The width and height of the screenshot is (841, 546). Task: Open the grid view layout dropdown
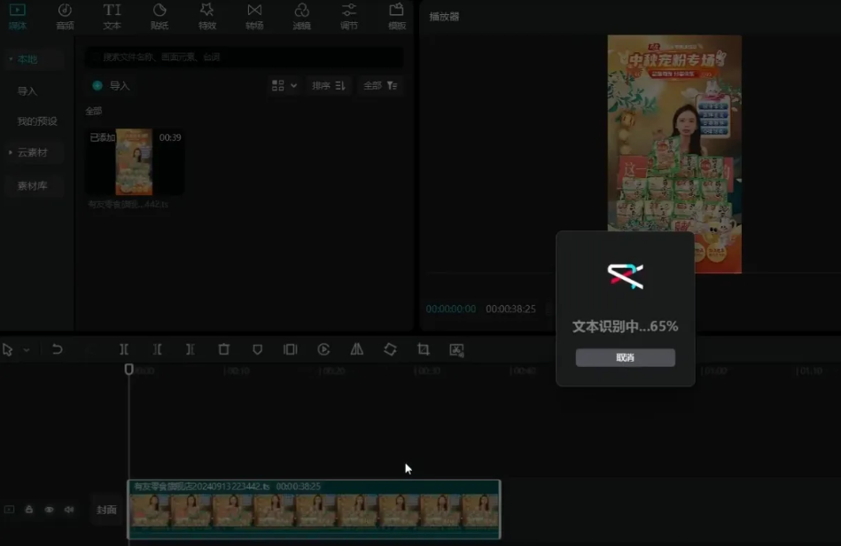pos(284,85)
